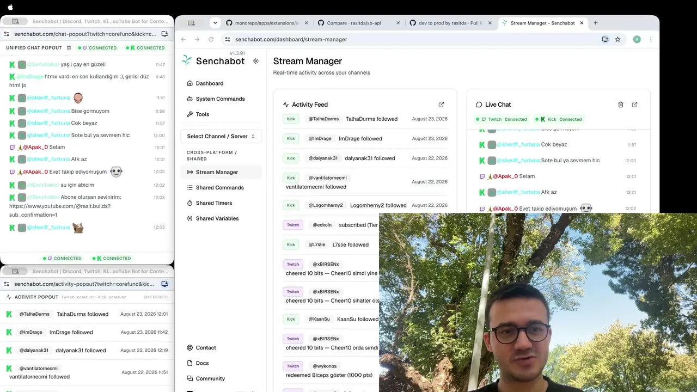The image size is (697, 392).
Task: Select the Stream Manager – Senchabot tab
Action: (542, 23)
